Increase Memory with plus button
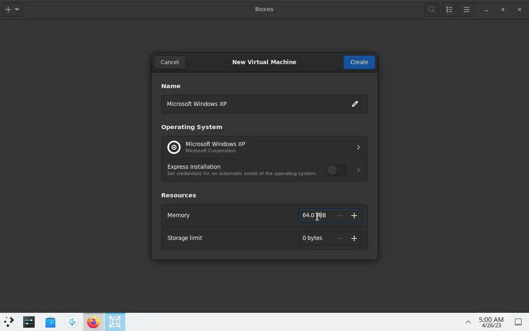The image size is (529, 331). pyautogui.click(x=354, y=216)
